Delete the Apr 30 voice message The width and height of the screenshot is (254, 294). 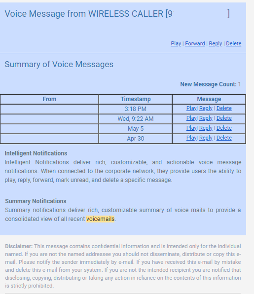coord(224,138)
